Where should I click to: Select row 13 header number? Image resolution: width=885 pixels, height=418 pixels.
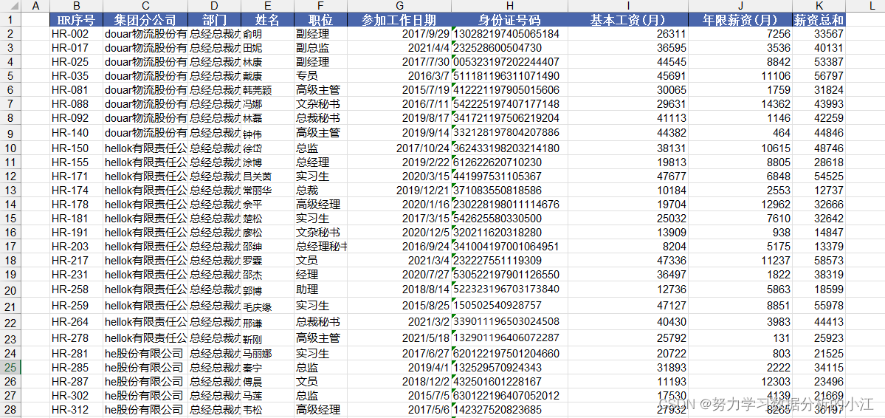click(x=11, y=190)
